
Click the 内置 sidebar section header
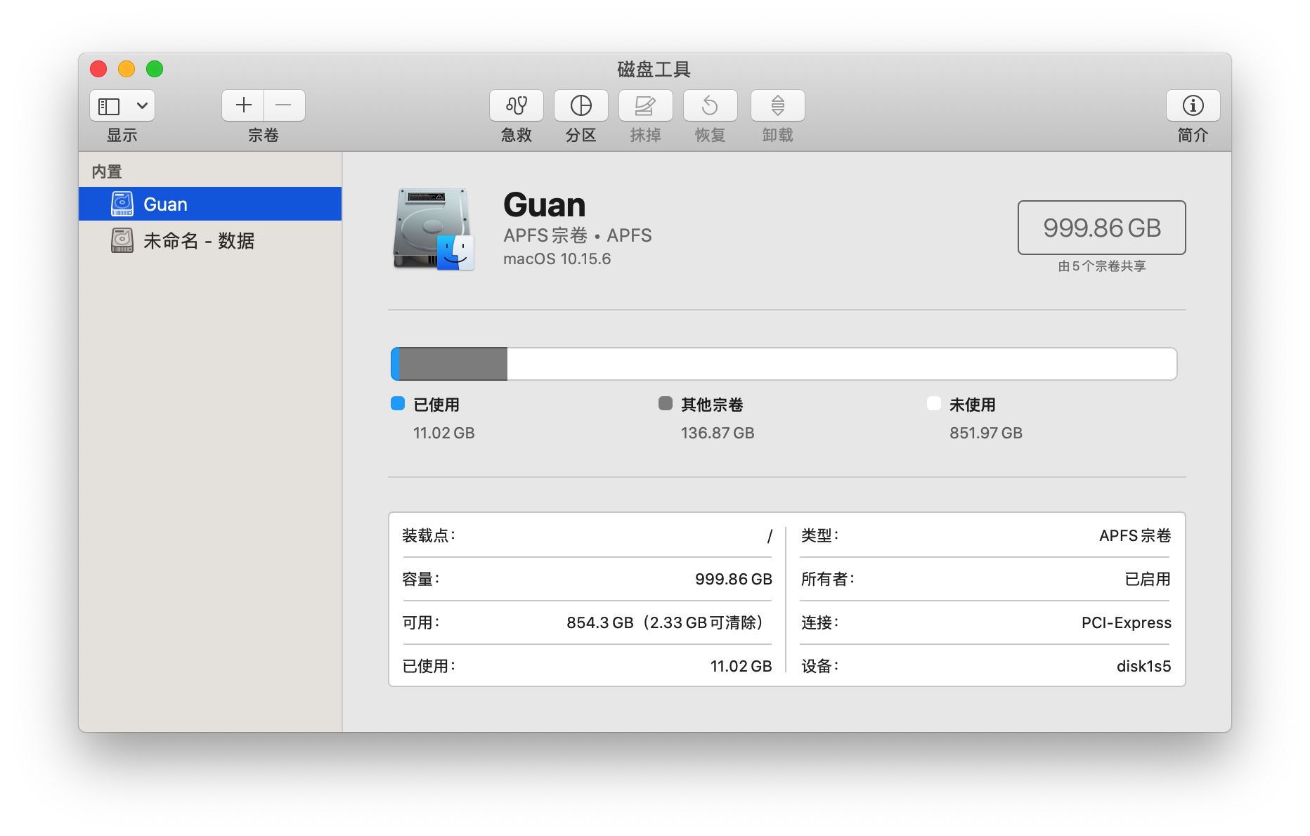tap(107, 171)
